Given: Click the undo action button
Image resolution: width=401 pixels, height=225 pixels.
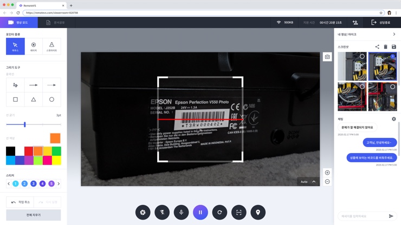Looking at the screenshot, I should coord(20,202).
